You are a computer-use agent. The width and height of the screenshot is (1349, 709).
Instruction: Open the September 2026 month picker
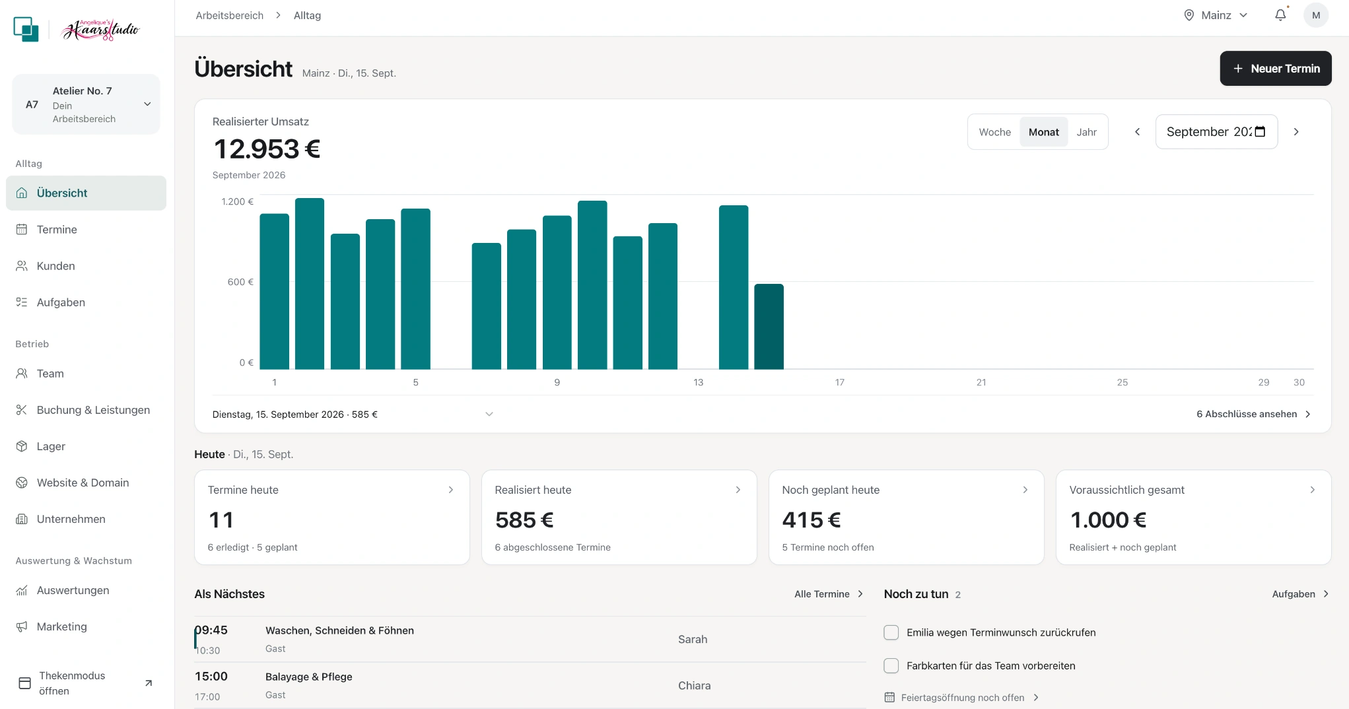(1216, 132)
